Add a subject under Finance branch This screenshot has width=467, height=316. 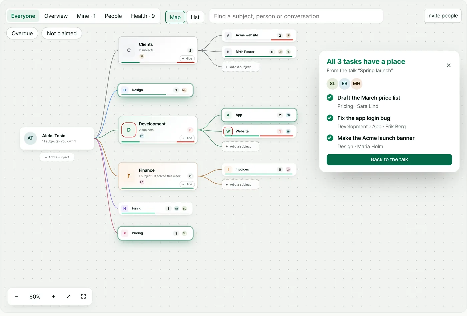point(241,185)
